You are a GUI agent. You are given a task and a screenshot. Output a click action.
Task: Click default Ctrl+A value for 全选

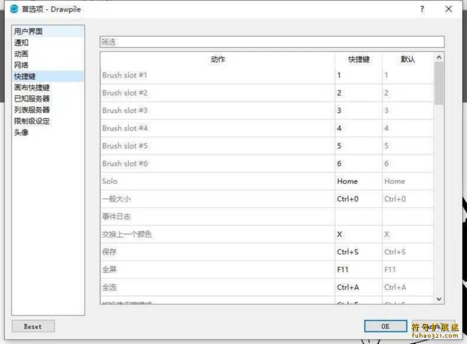[408, 287]
